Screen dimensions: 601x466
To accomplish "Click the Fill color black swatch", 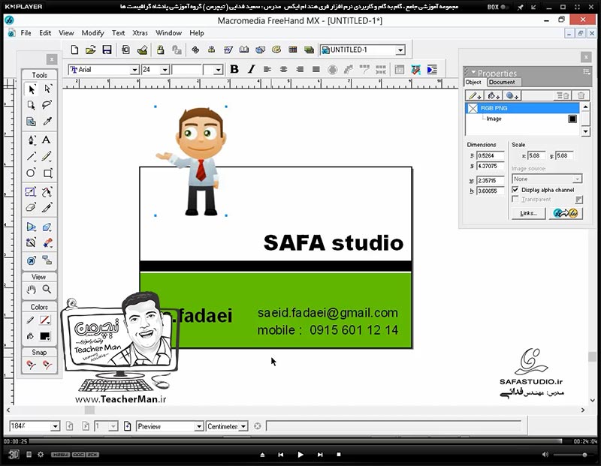I will [45, 336].
